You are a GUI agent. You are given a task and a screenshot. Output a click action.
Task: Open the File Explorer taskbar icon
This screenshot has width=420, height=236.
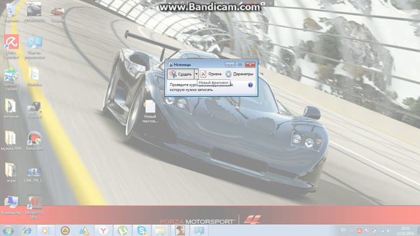[x=160, y=230]
